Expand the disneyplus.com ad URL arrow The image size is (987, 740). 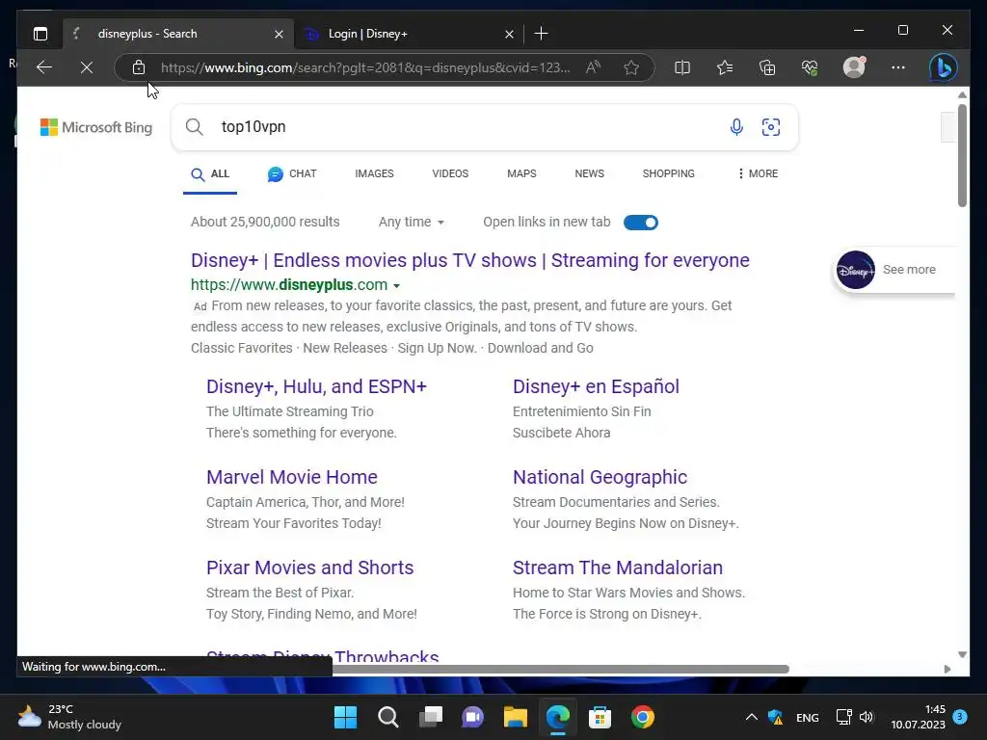pyautogui.click(x=396, y=285)
